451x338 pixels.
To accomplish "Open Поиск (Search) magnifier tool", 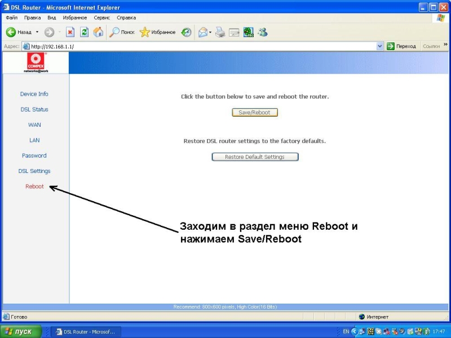I will coord(122,32).
